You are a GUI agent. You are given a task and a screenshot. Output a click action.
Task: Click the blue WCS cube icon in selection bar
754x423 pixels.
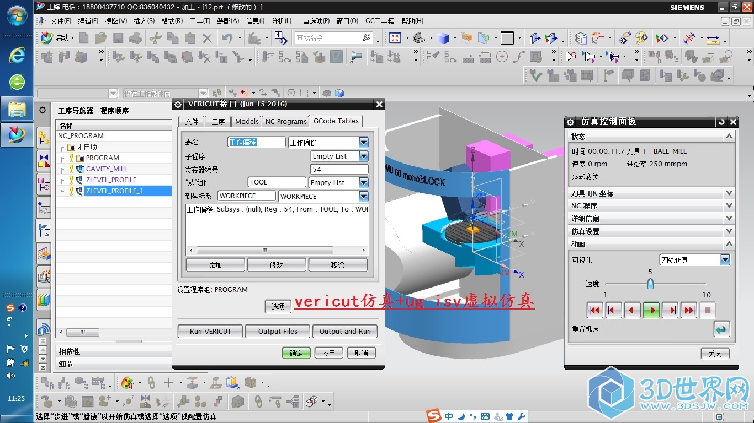tap(339, 93)
